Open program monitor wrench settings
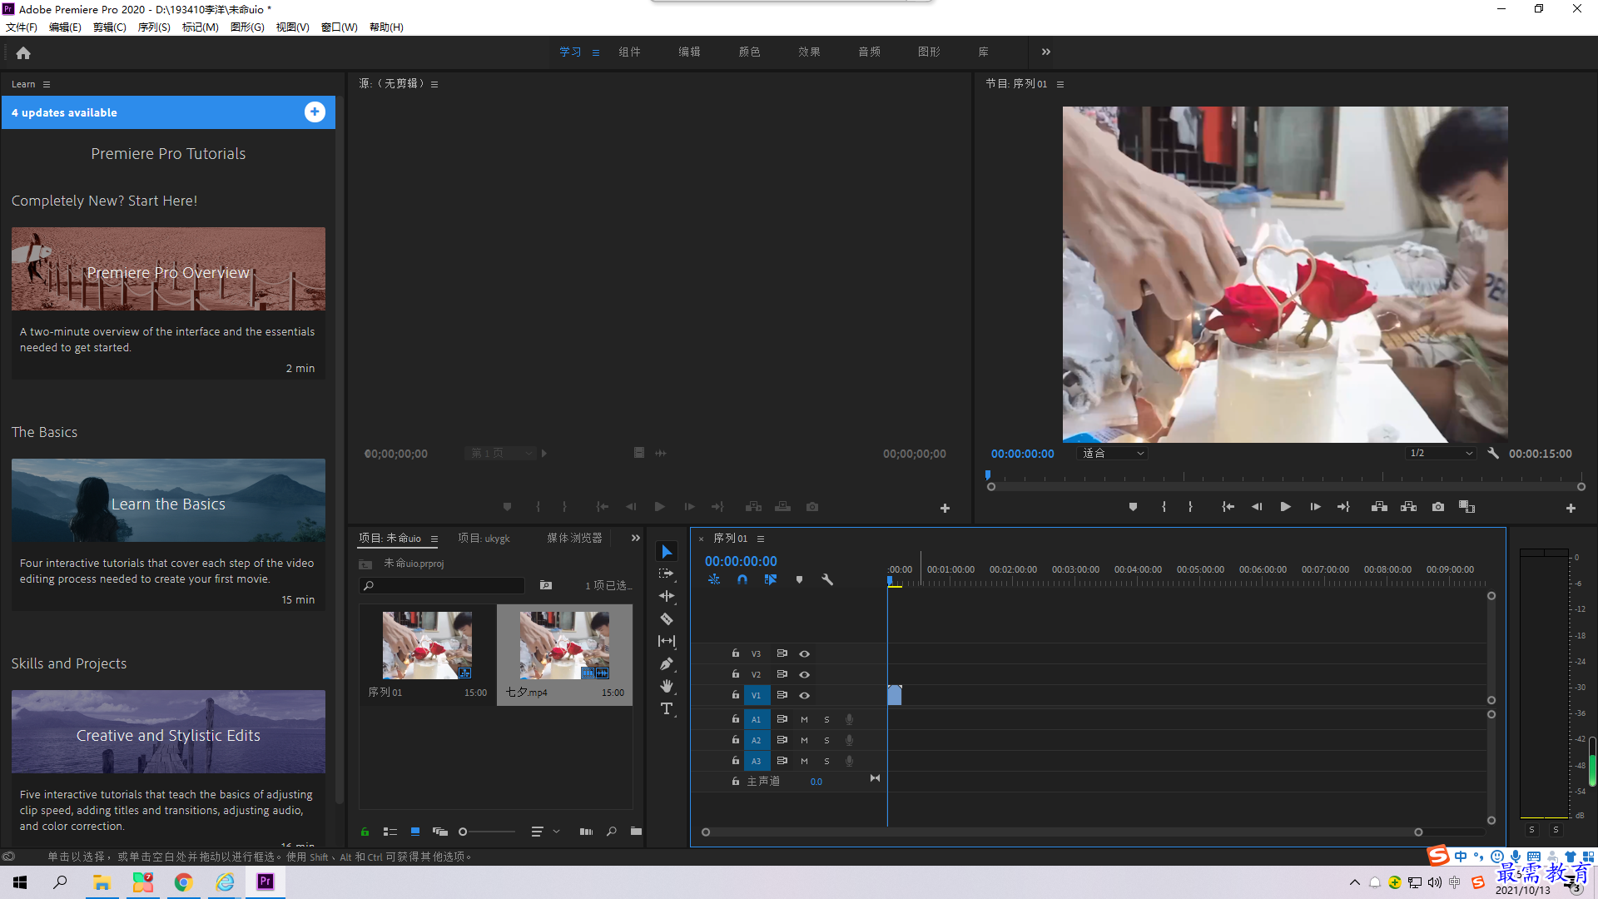 pyautogui.click(x=1493, y=454)
